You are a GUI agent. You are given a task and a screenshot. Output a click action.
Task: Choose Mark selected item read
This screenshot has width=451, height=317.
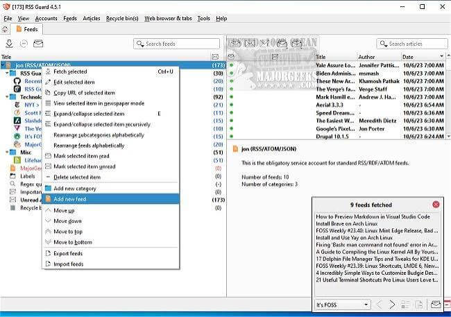click(x=111, y=156)
